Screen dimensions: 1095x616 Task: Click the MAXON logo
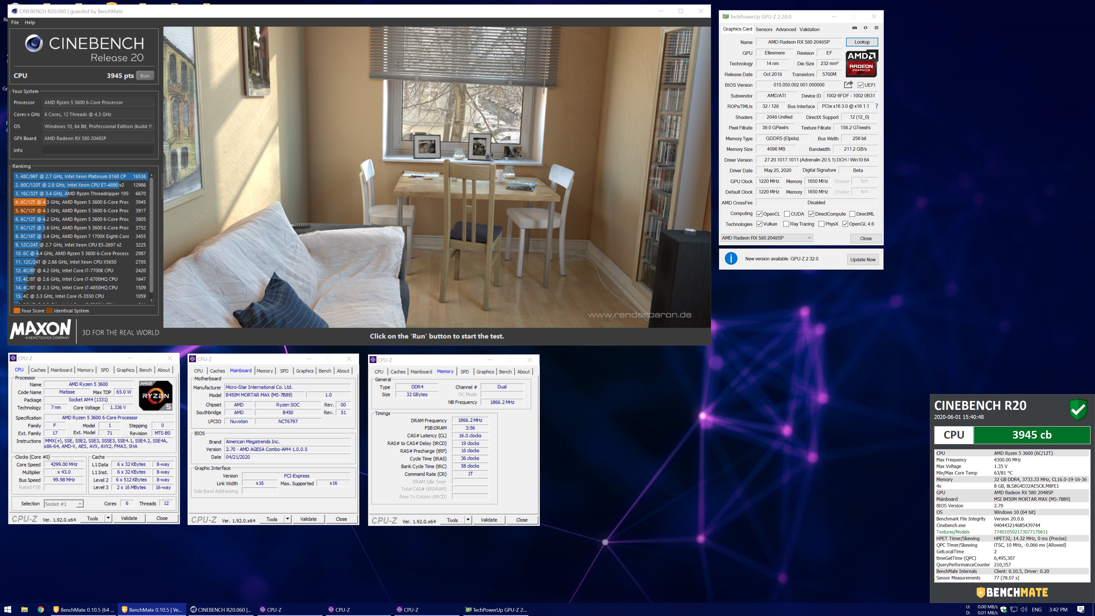40,330
